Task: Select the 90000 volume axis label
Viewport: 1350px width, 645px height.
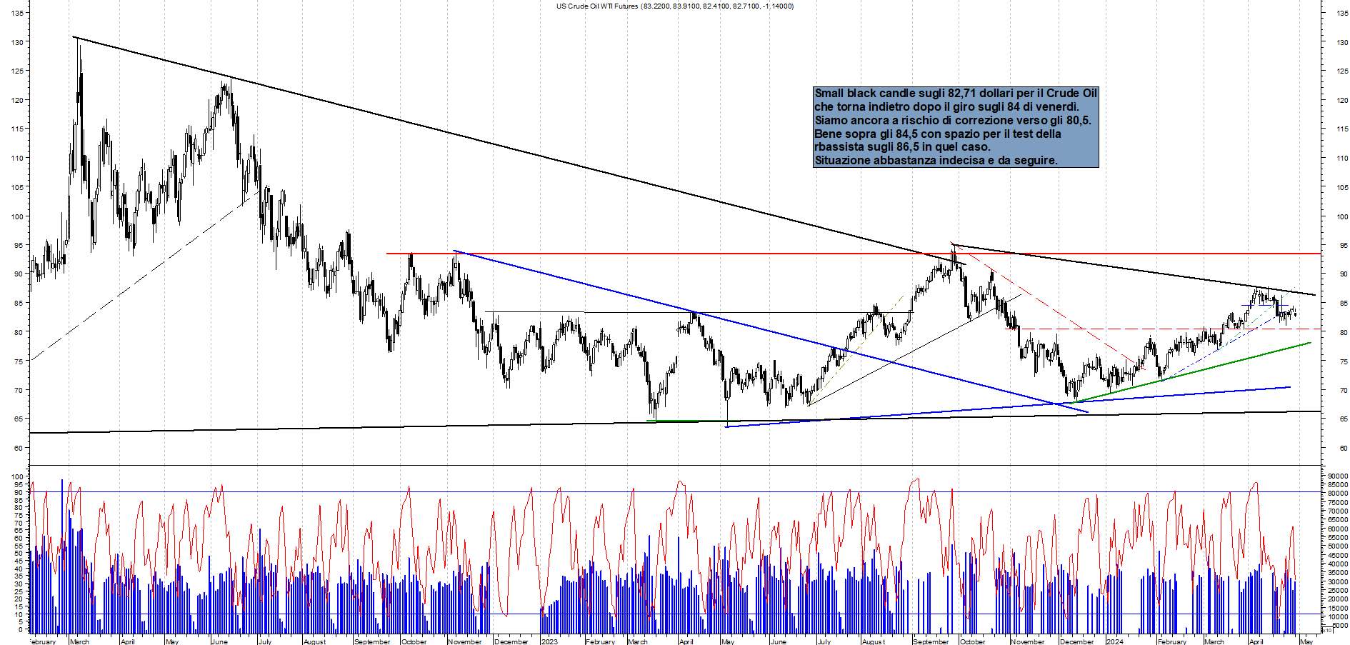Action: pyautogui.click(x=1337, y=476)
